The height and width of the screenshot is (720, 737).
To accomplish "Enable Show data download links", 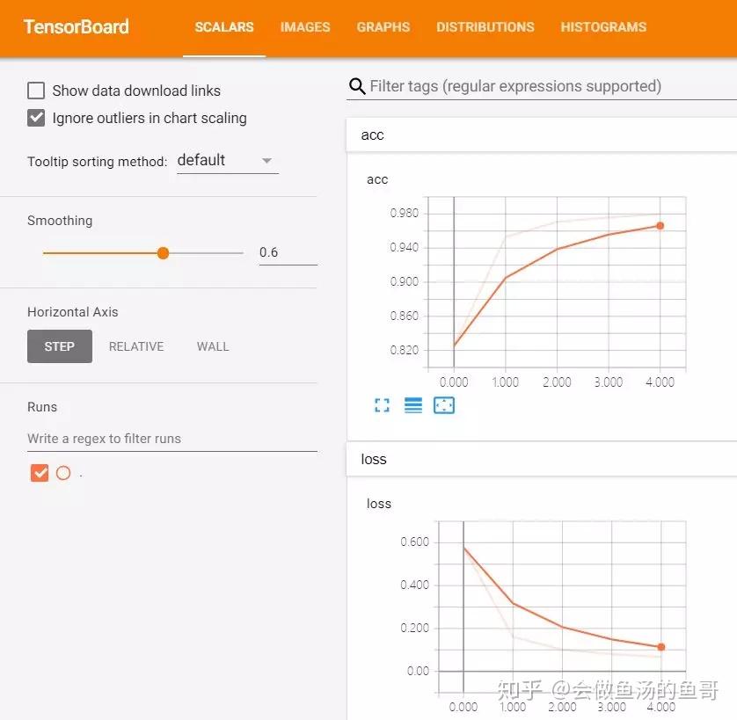I will tap(36, 90).
